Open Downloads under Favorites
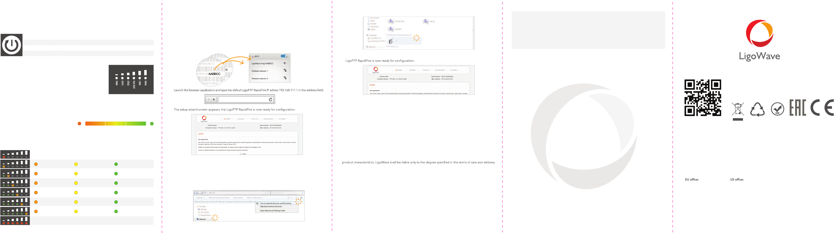 (x=203, y=212)
